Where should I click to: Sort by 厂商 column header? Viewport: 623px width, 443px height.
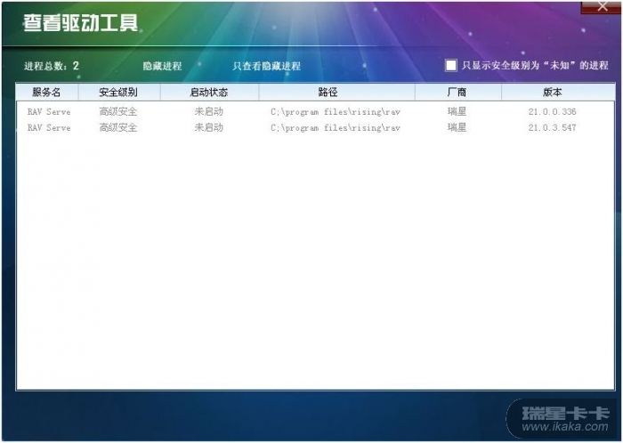(458, 93)
